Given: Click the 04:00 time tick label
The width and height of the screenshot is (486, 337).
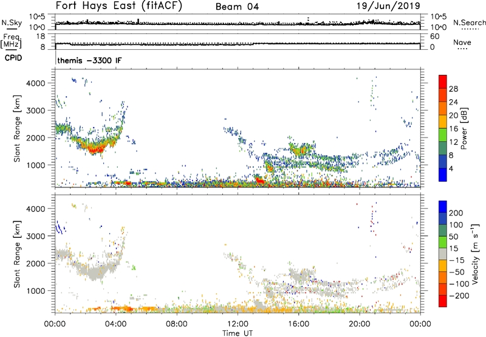Looking at the screenshot, I should click(116, 324).
